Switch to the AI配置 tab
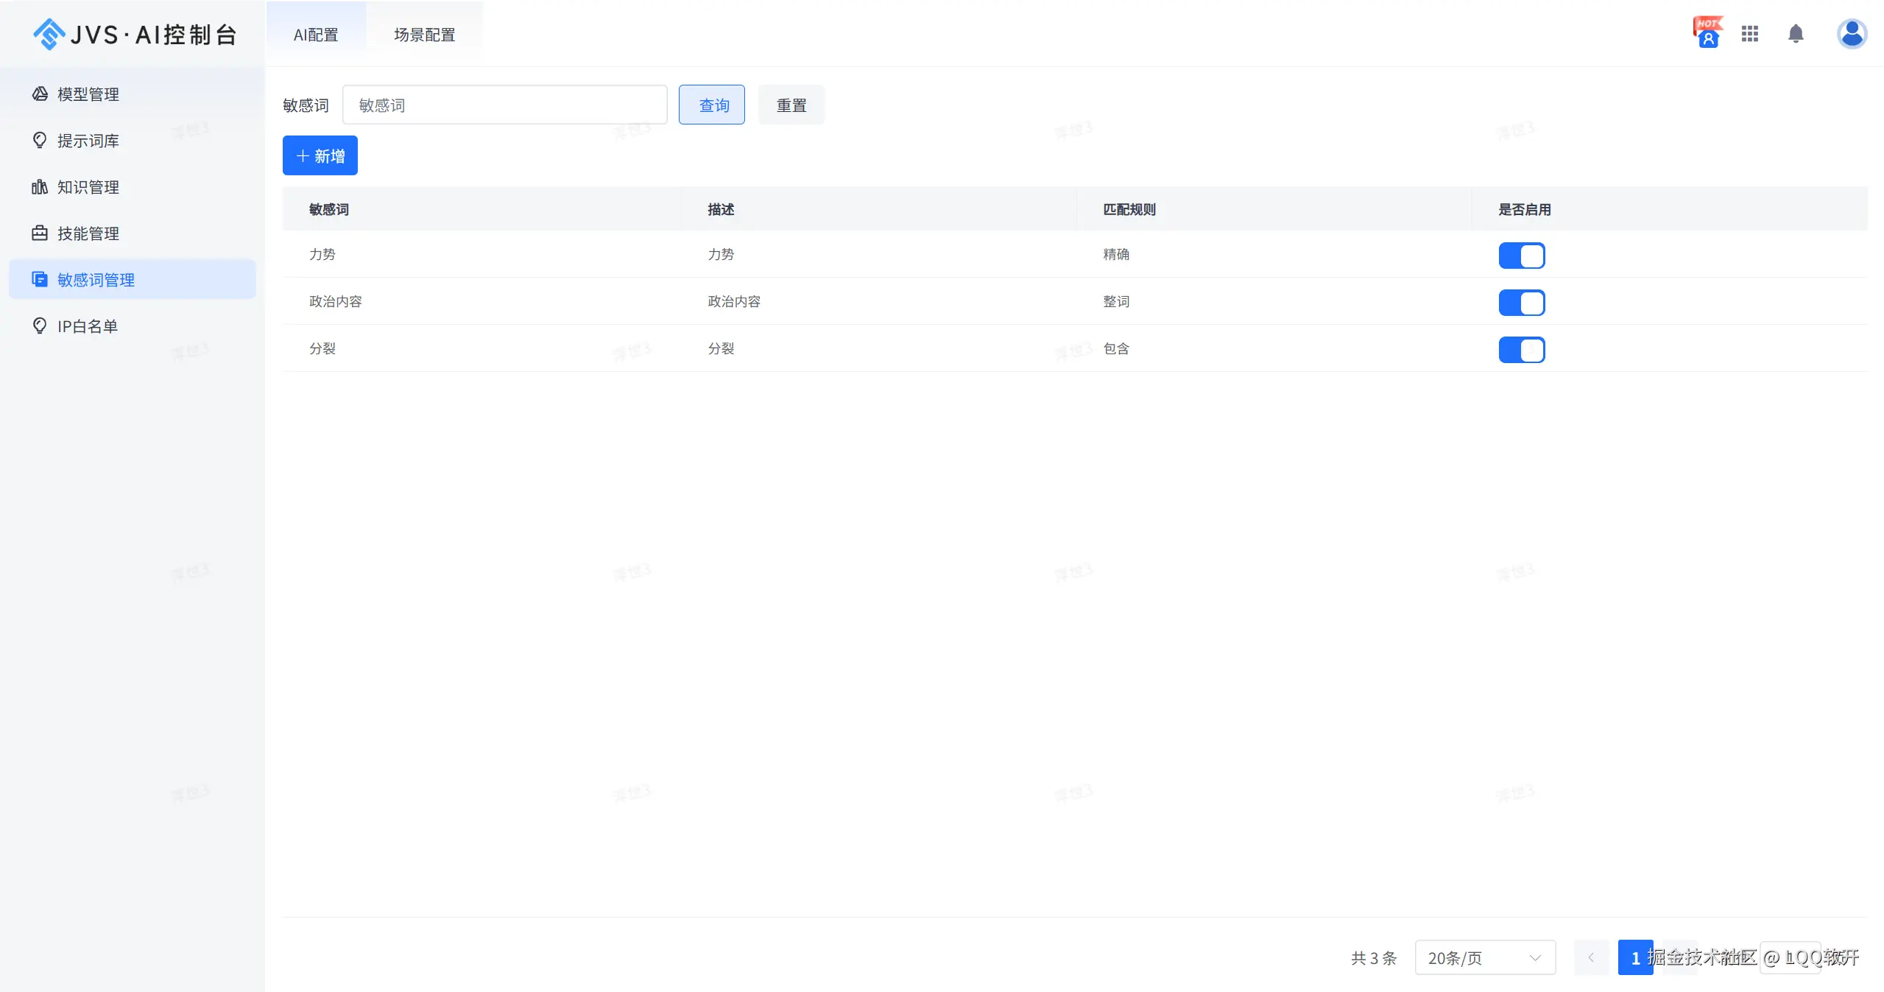The width and height of the screenshot is (1884, 992). 315,34
